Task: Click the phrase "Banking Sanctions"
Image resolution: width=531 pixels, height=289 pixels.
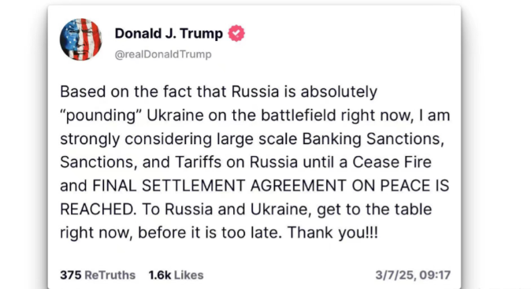Action: click(373, 139)
